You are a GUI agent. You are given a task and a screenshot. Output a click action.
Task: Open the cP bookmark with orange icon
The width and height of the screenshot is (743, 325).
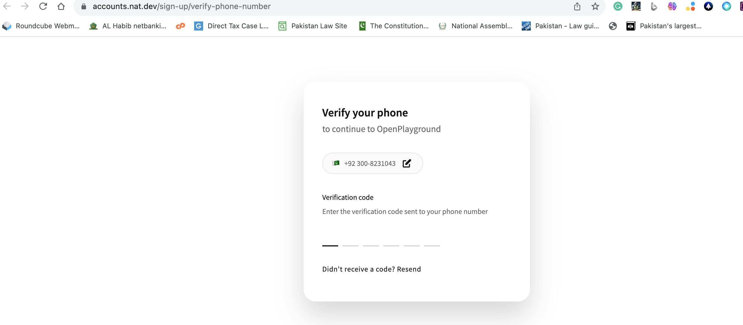coord(181,26)
